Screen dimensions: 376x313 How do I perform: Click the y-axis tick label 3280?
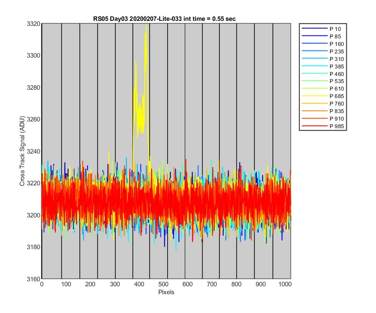(33, 88)
